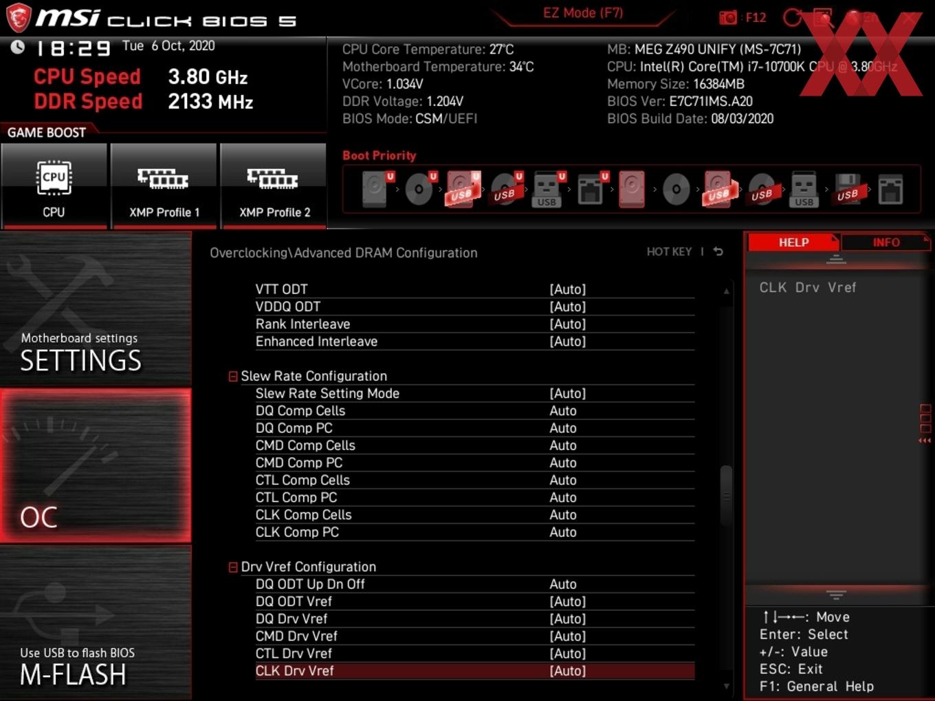Click the HOT KEY label

pyautogui.click(x=669, y=252)
